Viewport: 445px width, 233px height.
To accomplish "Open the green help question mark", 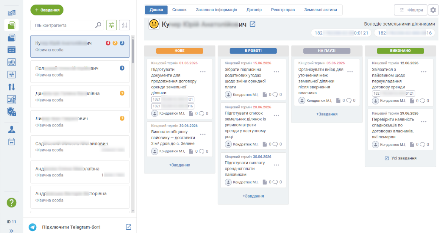I will click(x=11, y=203).
